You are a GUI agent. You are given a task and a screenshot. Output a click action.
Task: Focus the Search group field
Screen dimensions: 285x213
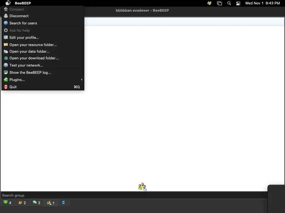[134, 195]
